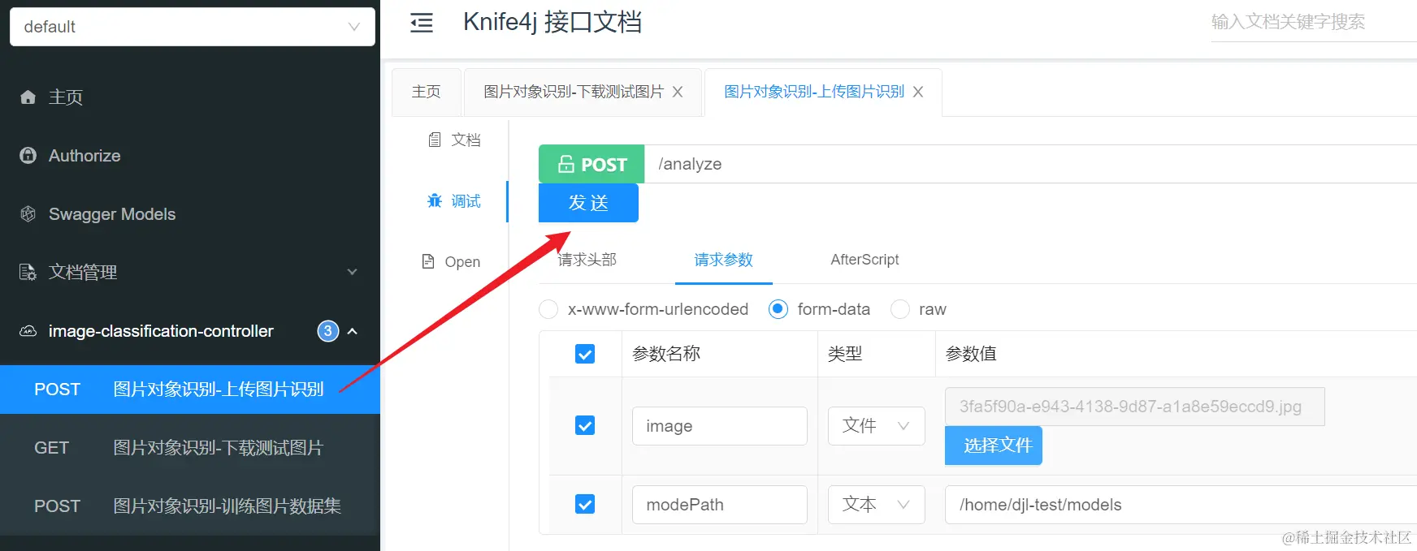Open the default group dropdown
1417x551 pixels.
(x=193, y=27)
